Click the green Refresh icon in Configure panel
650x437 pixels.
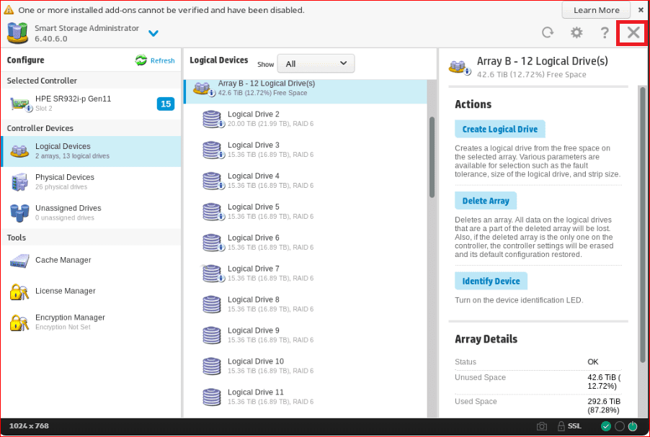[x=141, y=60]
